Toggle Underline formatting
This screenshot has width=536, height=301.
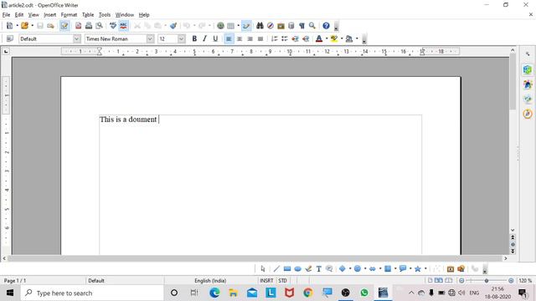coord(215,38)
